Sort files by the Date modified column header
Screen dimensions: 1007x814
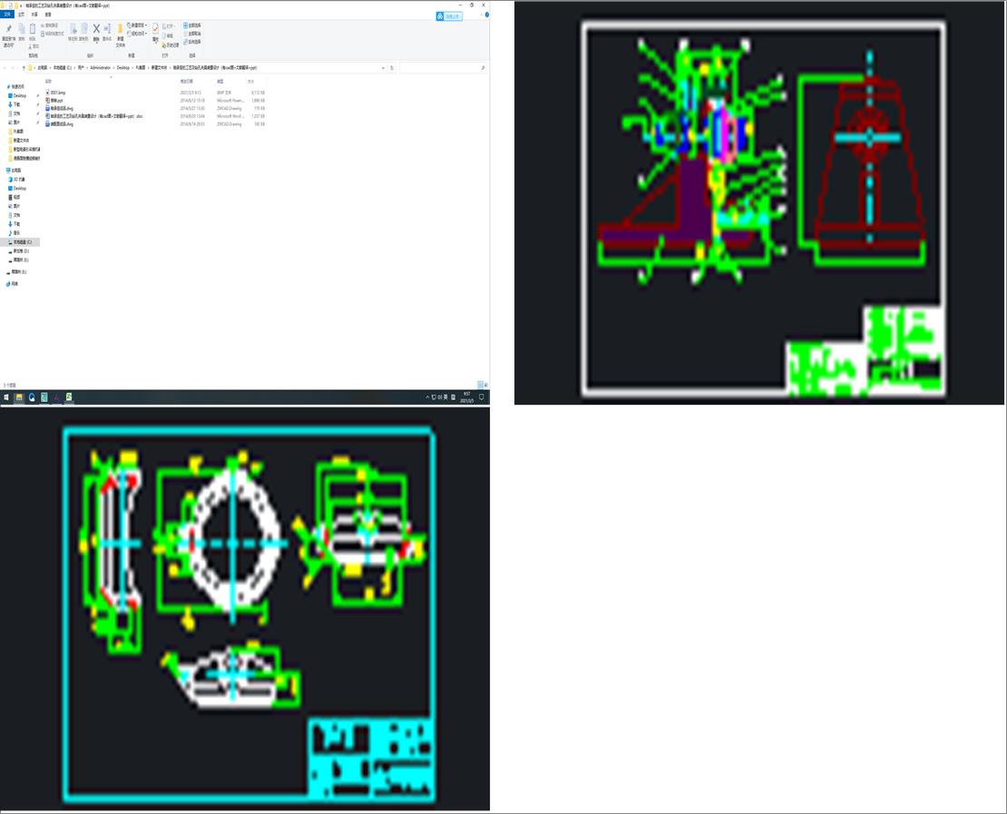[186, 82]
